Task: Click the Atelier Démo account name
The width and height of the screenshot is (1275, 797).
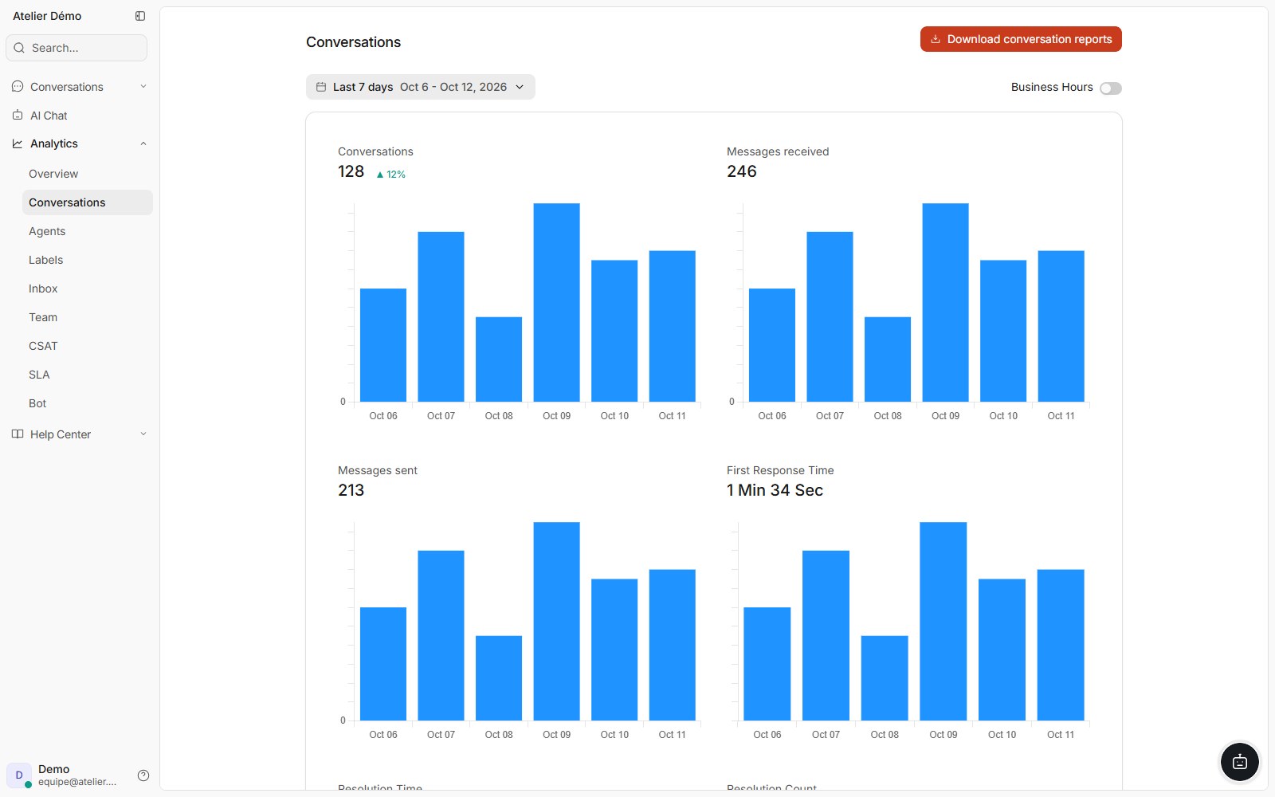Action: 47,16
